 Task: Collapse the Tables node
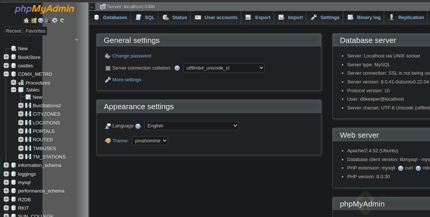click(14, 89)
